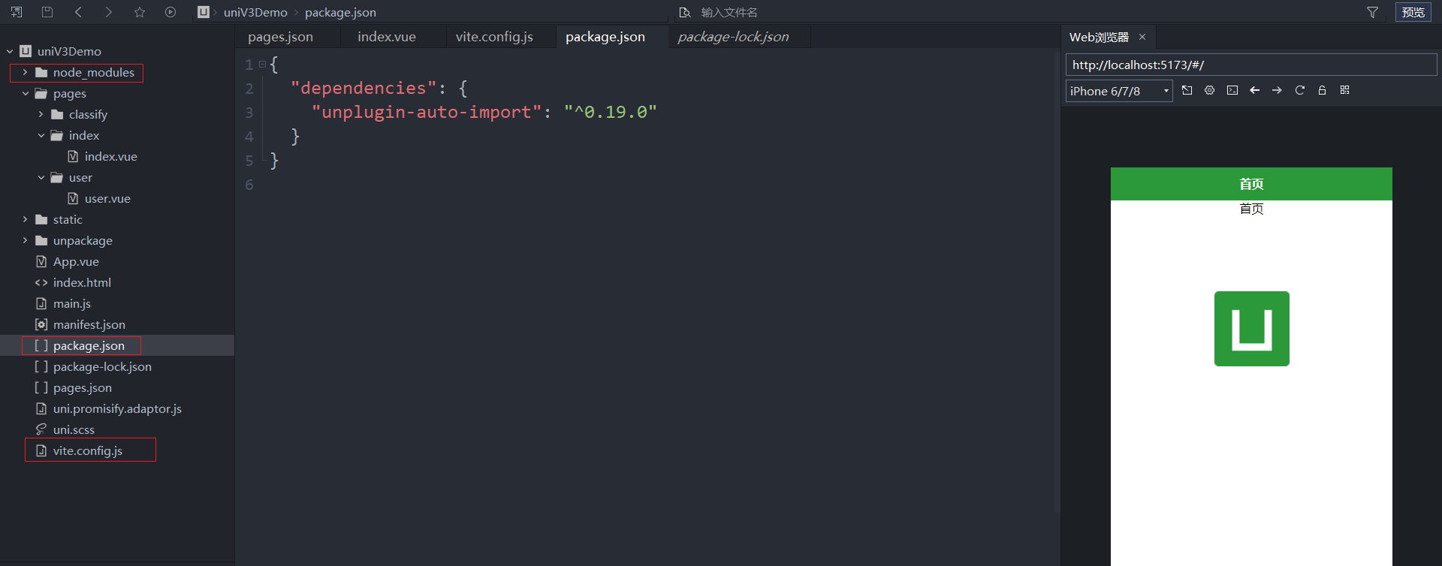This screenshot has width=1442, height=566.
Task: Collapse the pages folder
Action: point(25,93)
